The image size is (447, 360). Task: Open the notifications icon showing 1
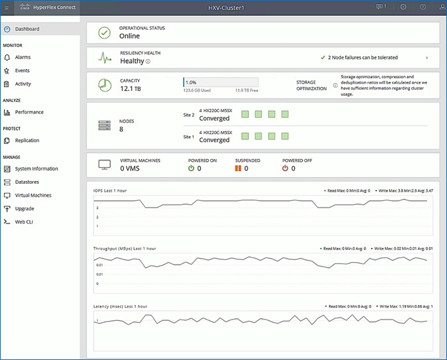(x=381, y=7)
